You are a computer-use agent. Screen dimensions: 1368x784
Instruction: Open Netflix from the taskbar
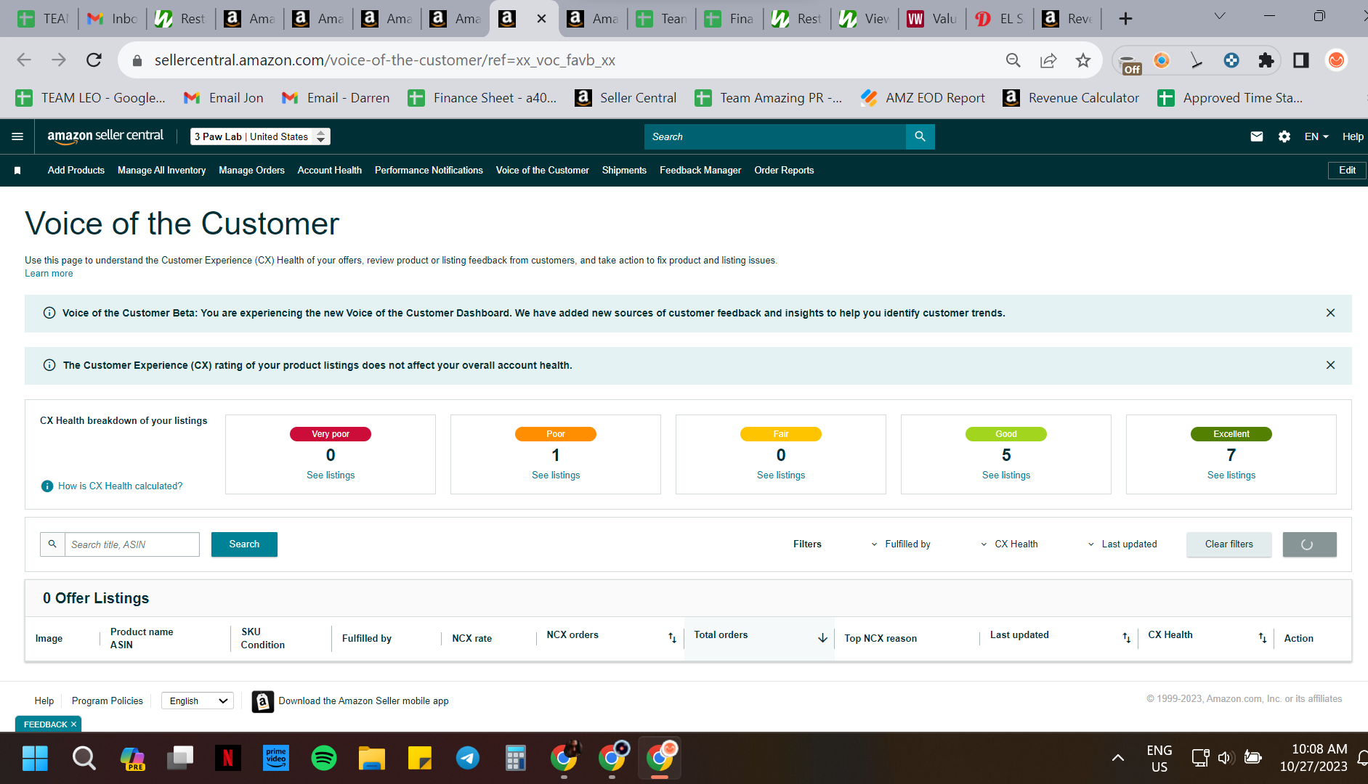tap(228, 758)
